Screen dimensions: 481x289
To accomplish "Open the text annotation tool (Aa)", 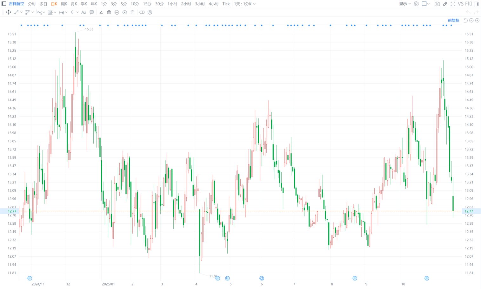I will coord(84,12).
